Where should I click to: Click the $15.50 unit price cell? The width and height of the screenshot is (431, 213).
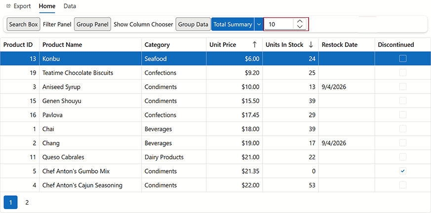click(x=235, y=101)
